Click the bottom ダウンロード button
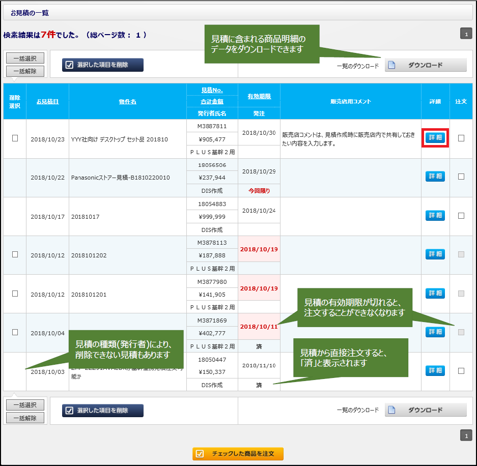Image resolution: width=477 pixels, height=466 pixels. click(425, 411)
